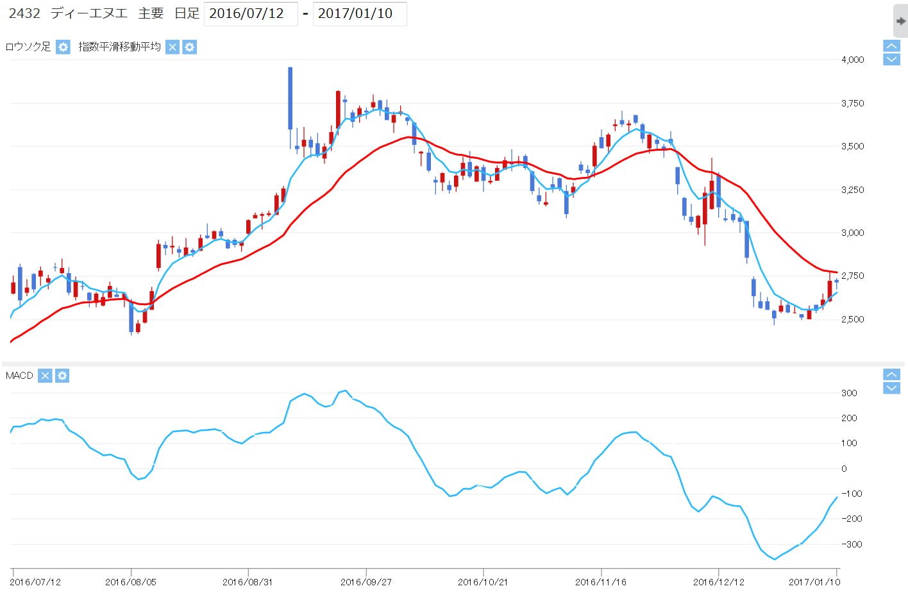Viewport: 908px width, 593px height.
Task: Click the 2016/08/31 date axis label
Action: pyautogui.click(x=248, y=582)
